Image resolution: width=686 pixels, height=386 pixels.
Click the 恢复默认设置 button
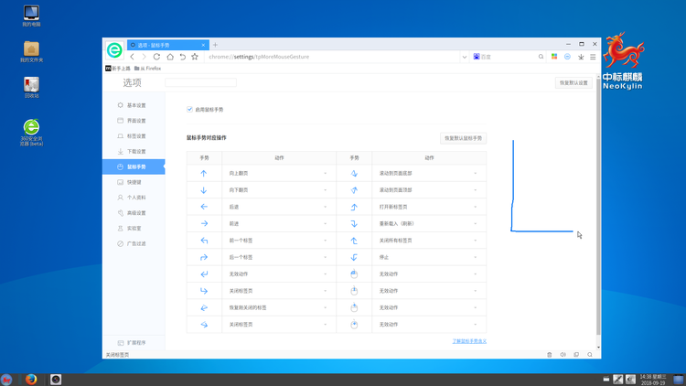coord(573,82)
